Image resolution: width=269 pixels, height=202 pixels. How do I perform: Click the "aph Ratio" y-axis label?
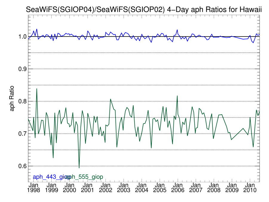point(12,98)
